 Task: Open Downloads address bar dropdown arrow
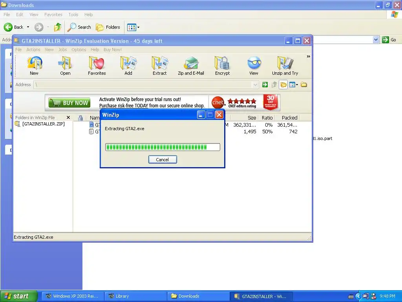click(x=376, y=40)
